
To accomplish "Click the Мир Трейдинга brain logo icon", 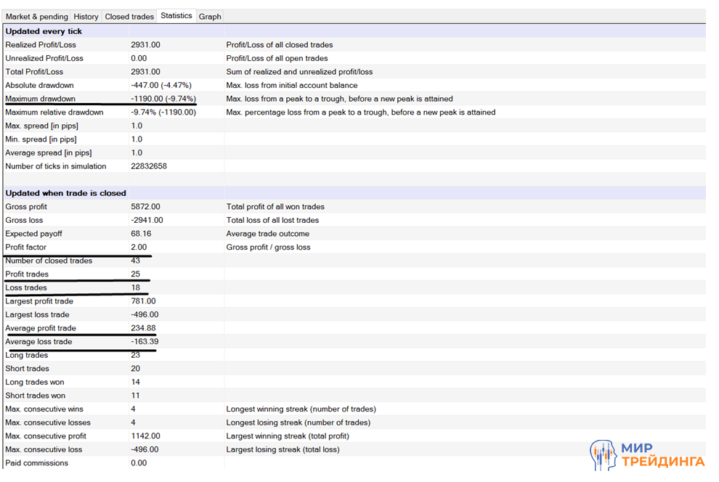I will point(605,455).
